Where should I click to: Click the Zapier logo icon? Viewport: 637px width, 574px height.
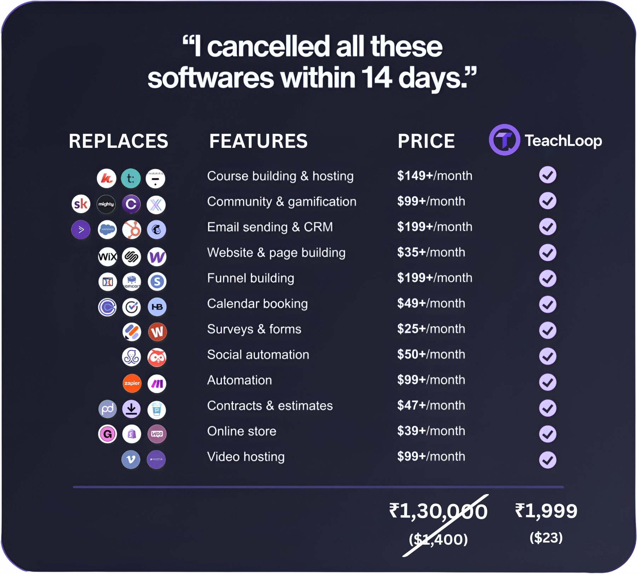132,383
